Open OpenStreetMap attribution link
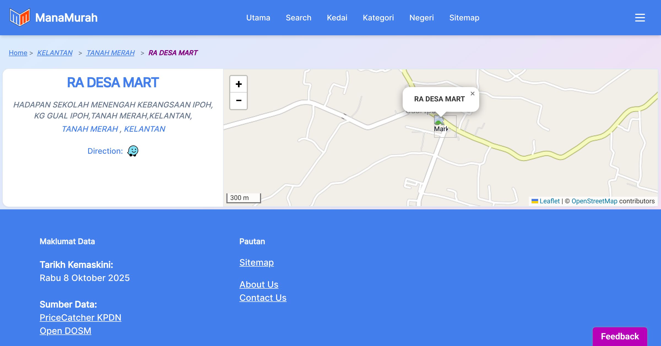 click(594, 201)
